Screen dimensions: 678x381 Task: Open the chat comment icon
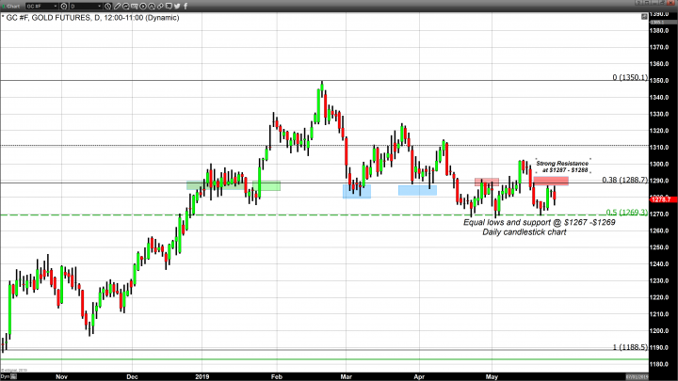coord(169,6)
